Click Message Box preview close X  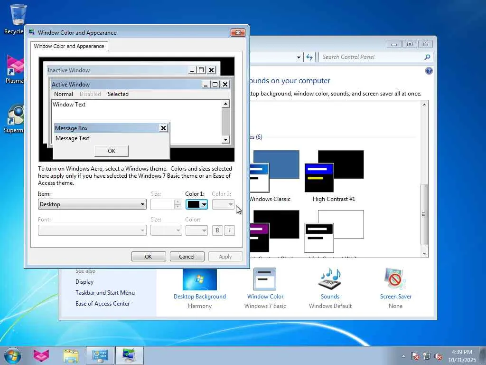point(163,128)
